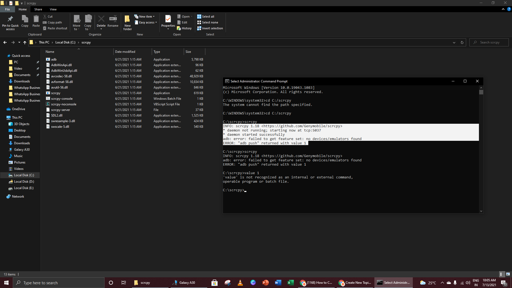Click the Rename icon
Viewport: 512px width, 288px height.
(113, 19)
